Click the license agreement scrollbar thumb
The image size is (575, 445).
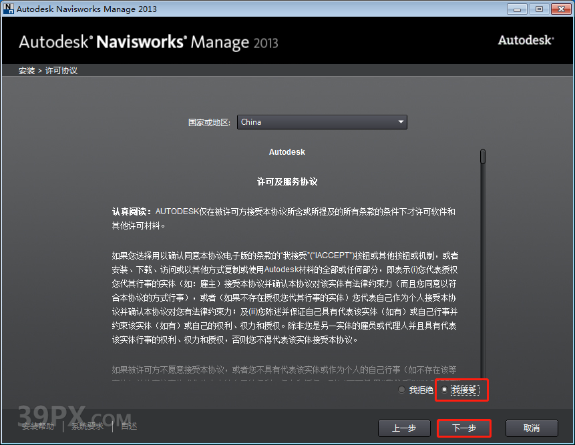tap(482, 157)
